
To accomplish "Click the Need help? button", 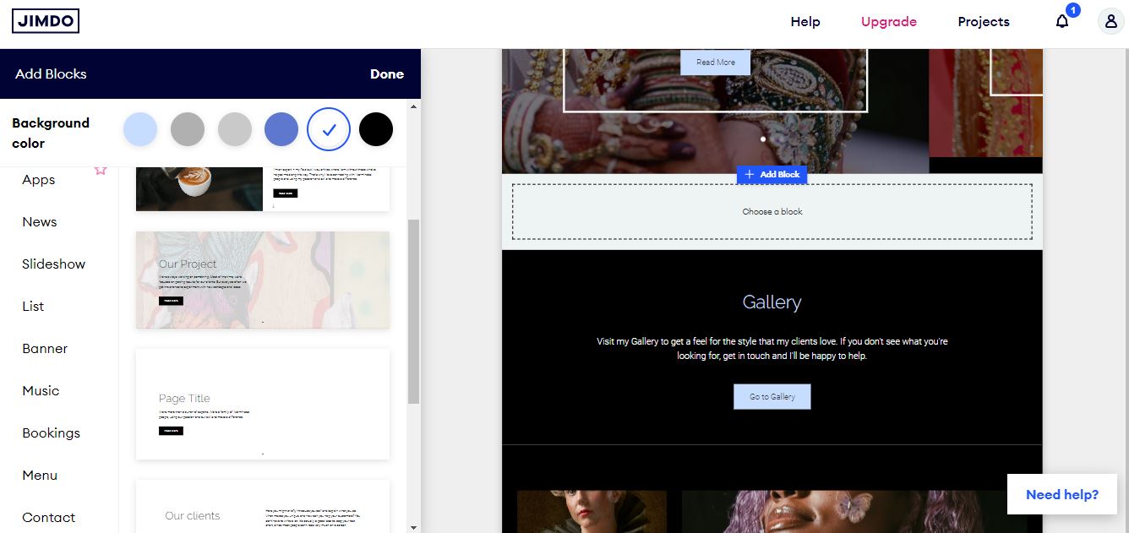I will 1062,495.
